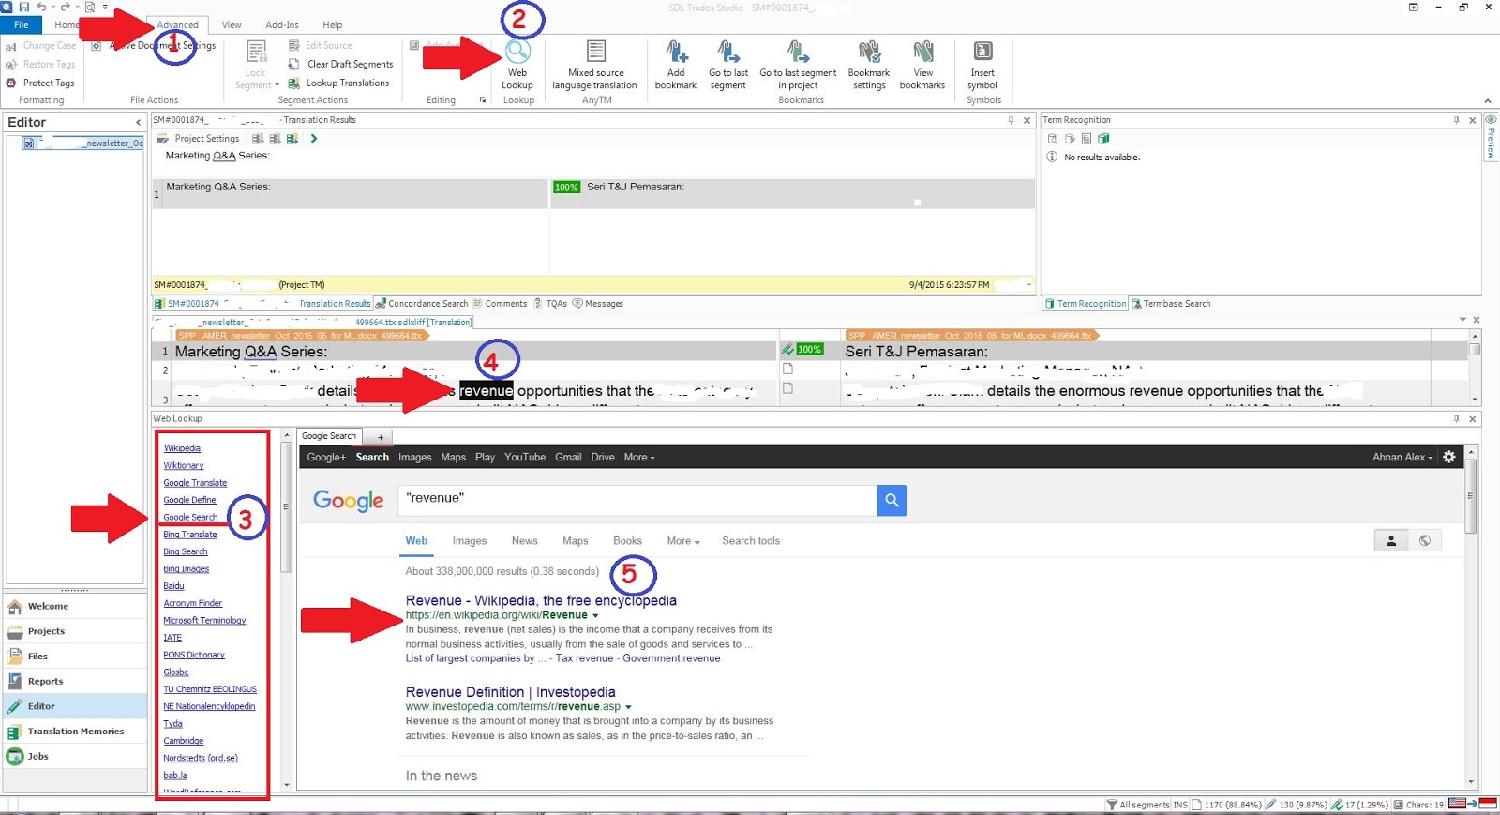Open Bookmark settings
The image size is (1500, 815).
pos(869,66)
